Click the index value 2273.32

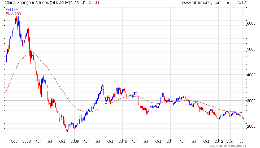coord(79,2)
